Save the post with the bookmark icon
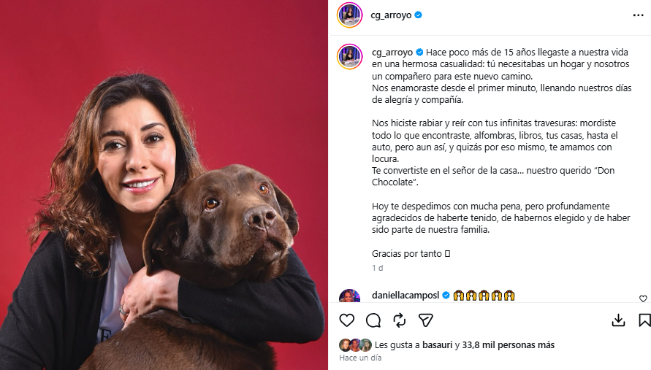 coord(644,320)
